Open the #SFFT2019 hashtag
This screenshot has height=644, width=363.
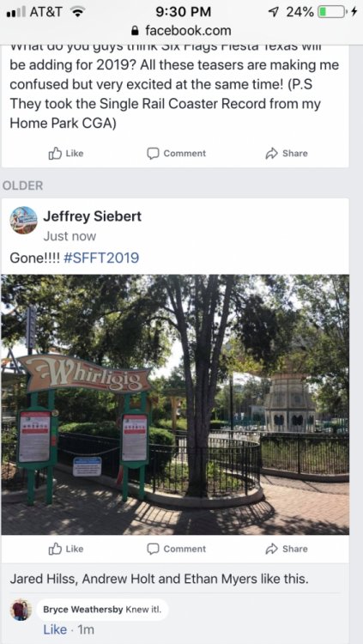point(101,258)
